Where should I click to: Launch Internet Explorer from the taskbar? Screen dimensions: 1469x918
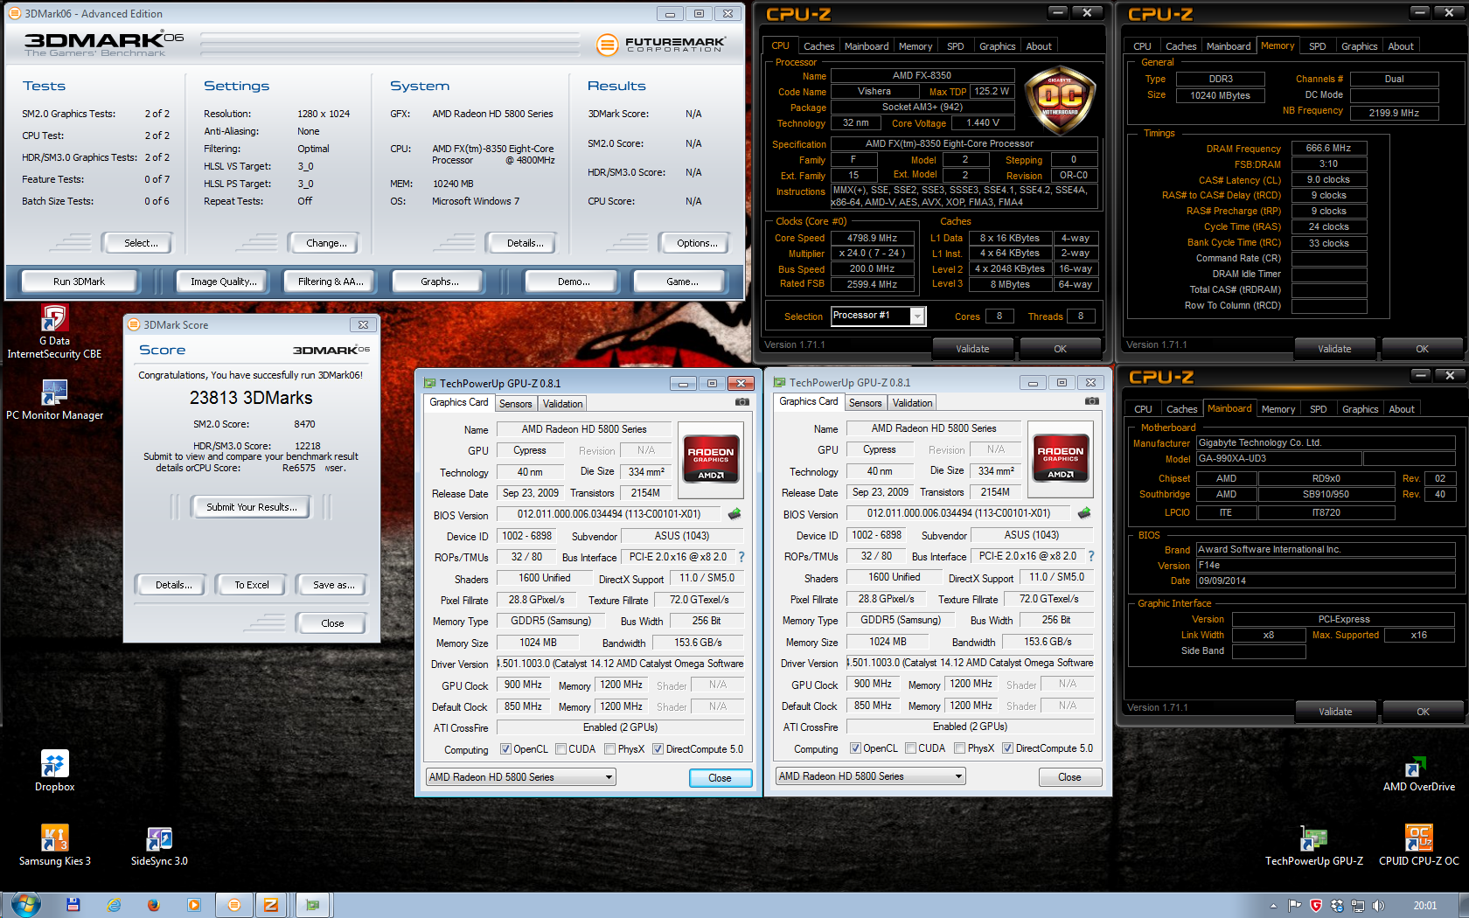[x=114, y=905]
